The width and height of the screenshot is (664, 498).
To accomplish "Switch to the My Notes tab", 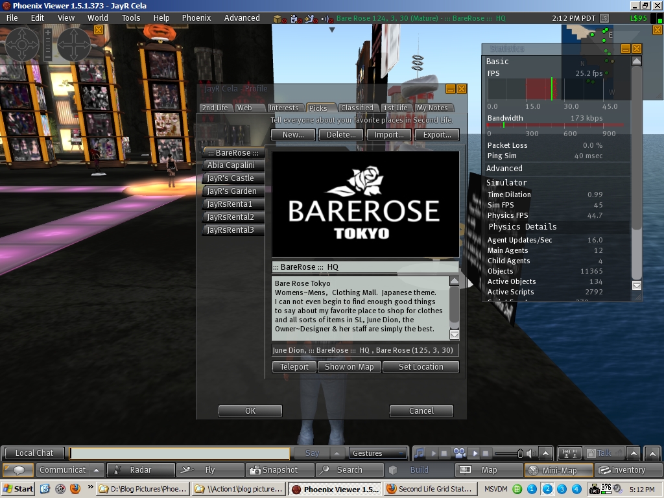I will (x=432, y=108).
